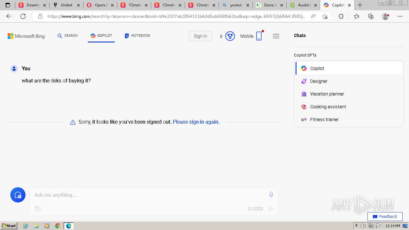Click the Action Center flag icon

coord(378,226)
